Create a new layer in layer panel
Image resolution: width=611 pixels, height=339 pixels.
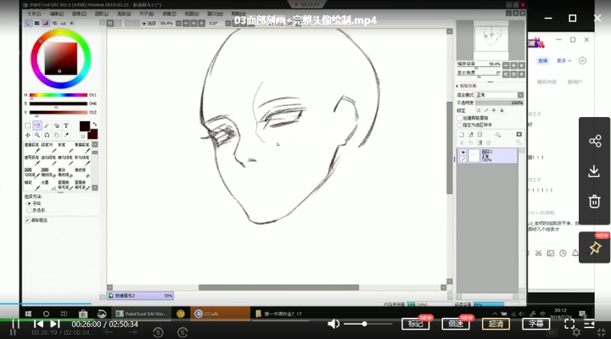pos(462,135)
